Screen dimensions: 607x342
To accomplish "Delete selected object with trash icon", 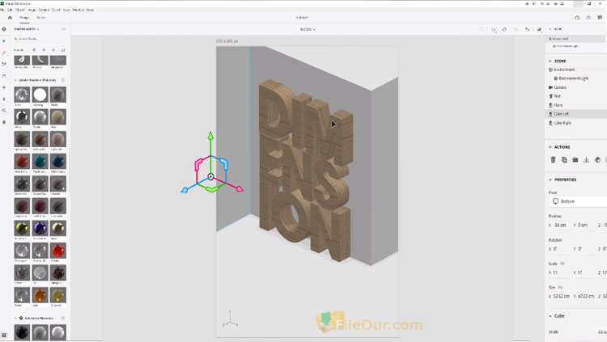I will tap(554, 160).
